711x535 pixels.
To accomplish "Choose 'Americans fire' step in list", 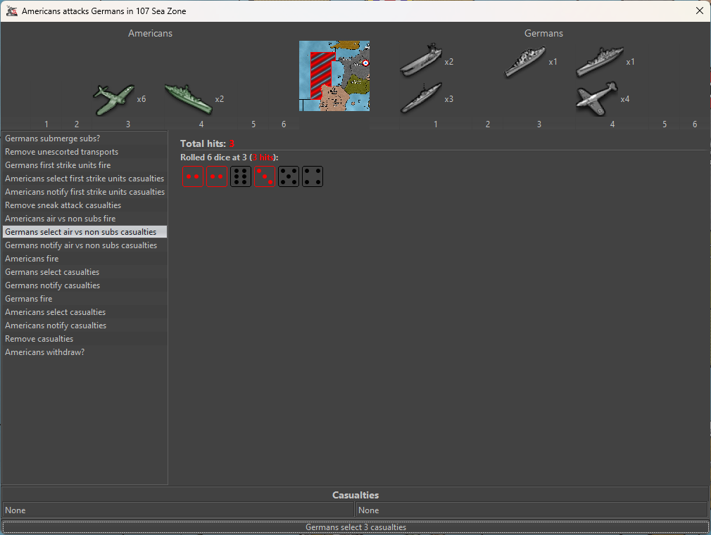I will [32, 259].
